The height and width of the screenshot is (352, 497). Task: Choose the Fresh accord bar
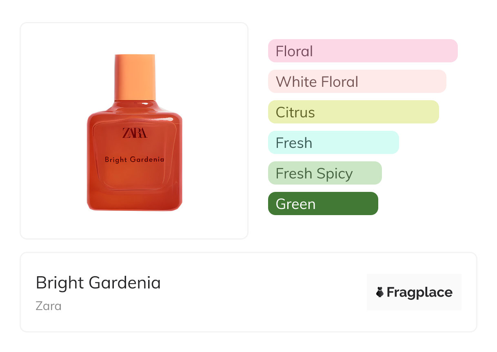333,143
